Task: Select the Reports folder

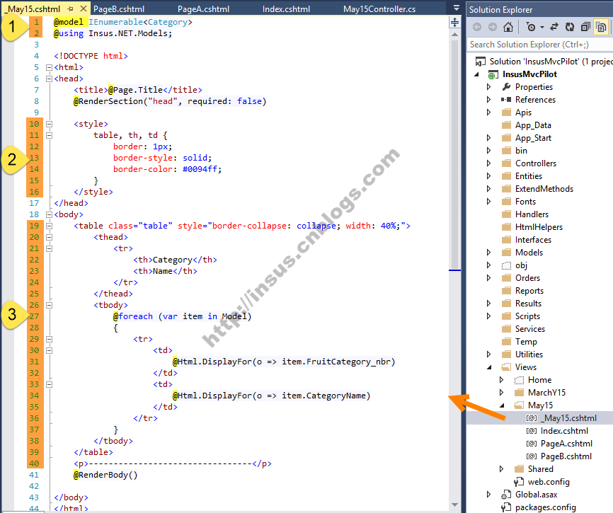Action: click(529, 291)
